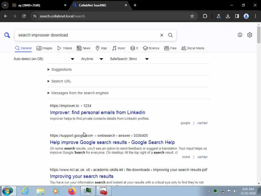The image size is (261, 196).
Task: Bookmark this page with star icon
Action: (192, 16)
